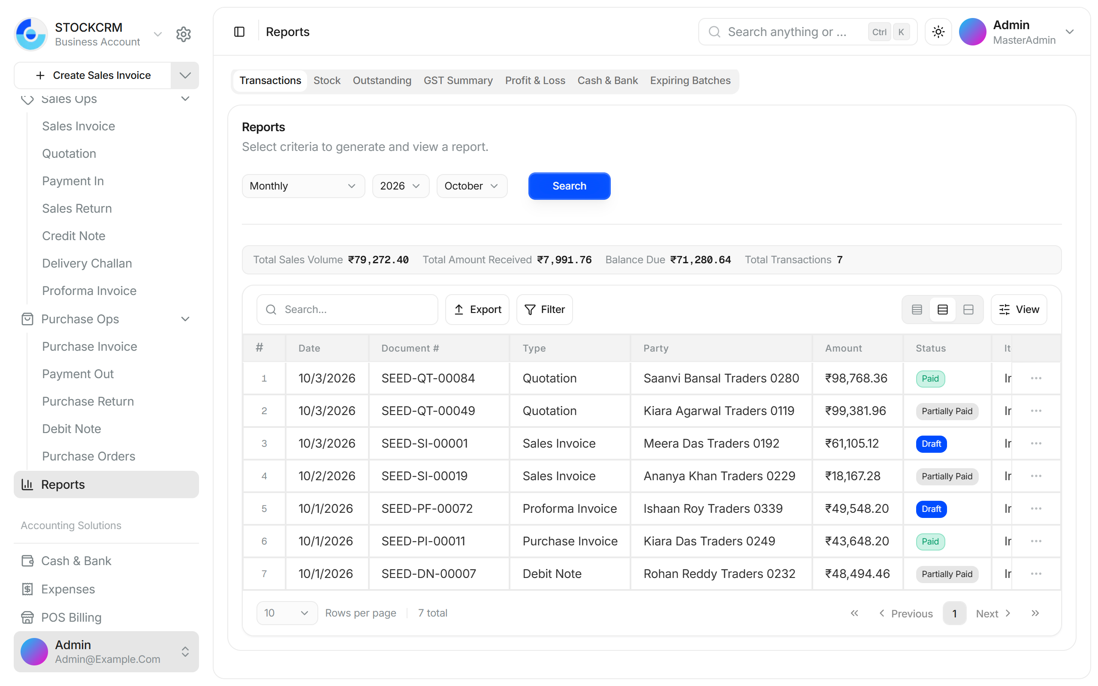The height and width of the screenshot is (686, 1098).
Task: Open the View columns button
Action: point(1019,310)
